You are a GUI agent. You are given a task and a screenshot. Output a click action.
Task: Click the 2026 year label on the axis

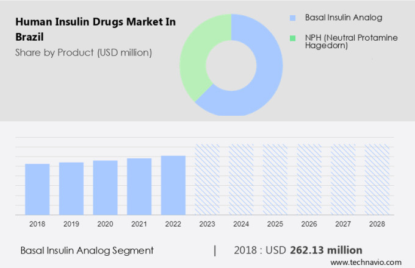click(309, 224)
